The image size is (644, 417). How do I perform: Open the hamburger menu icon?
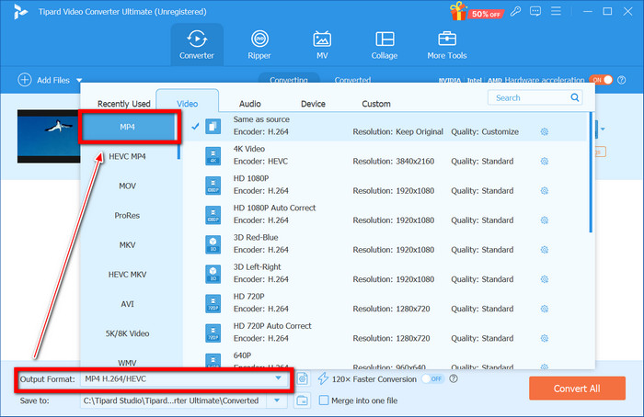[x=556, y=11]
